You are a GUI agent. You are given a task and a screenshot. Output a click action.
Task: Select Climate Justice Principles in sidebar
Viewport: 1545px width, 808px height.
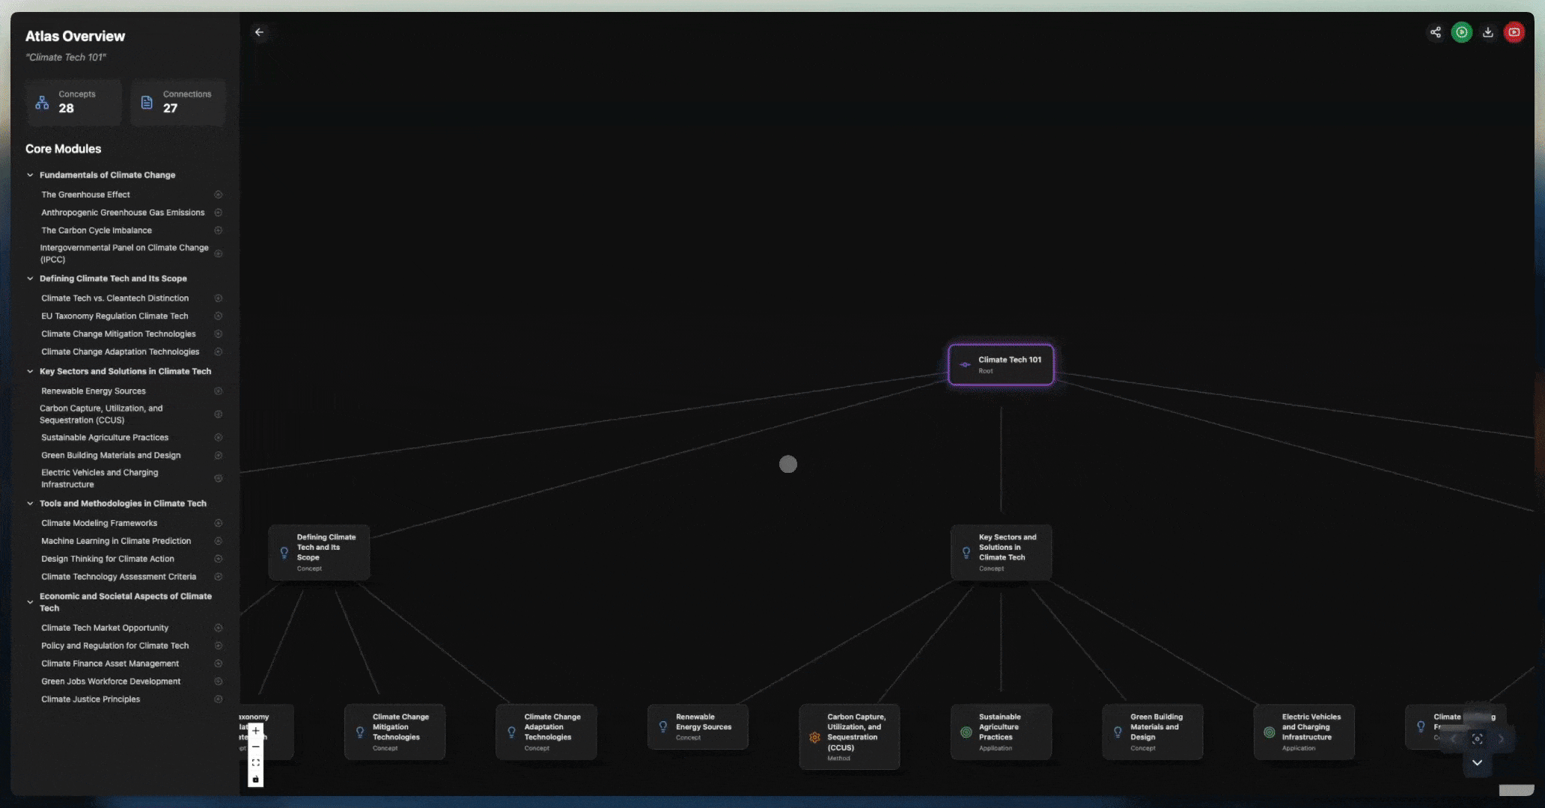[91, 700]
